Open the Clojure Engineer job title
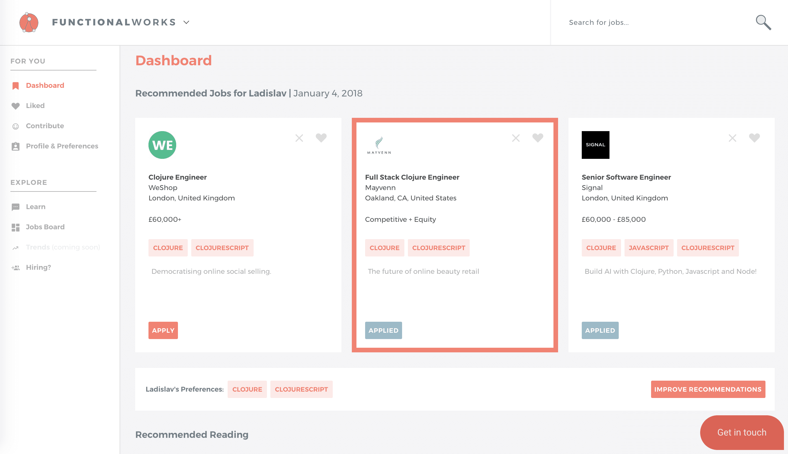The height and width of the screenshot is (454, 788). (x=177, y=177)
